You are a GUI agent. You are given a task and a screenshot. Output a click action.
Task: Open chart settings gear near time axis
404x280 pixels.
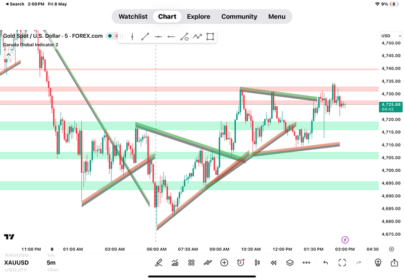coord(391,249)
